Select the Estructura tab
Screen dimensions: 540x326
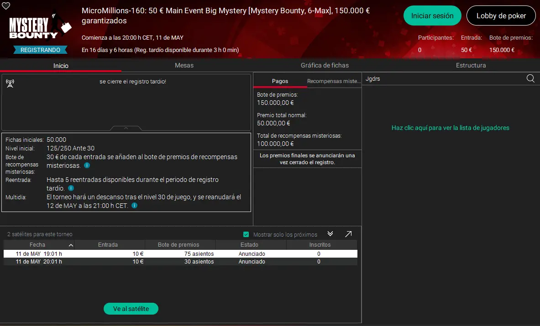pyautogui.click(x=471, y=65)
